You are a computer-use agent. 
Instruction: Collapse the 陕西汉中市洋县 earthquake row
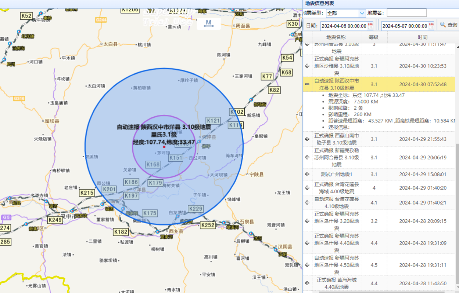click(307, 84)
